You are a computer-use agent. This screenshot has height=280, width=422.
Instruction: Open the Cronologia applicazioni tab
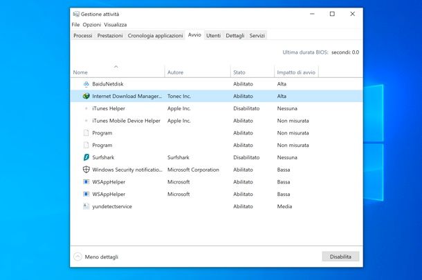click(155, 35)
